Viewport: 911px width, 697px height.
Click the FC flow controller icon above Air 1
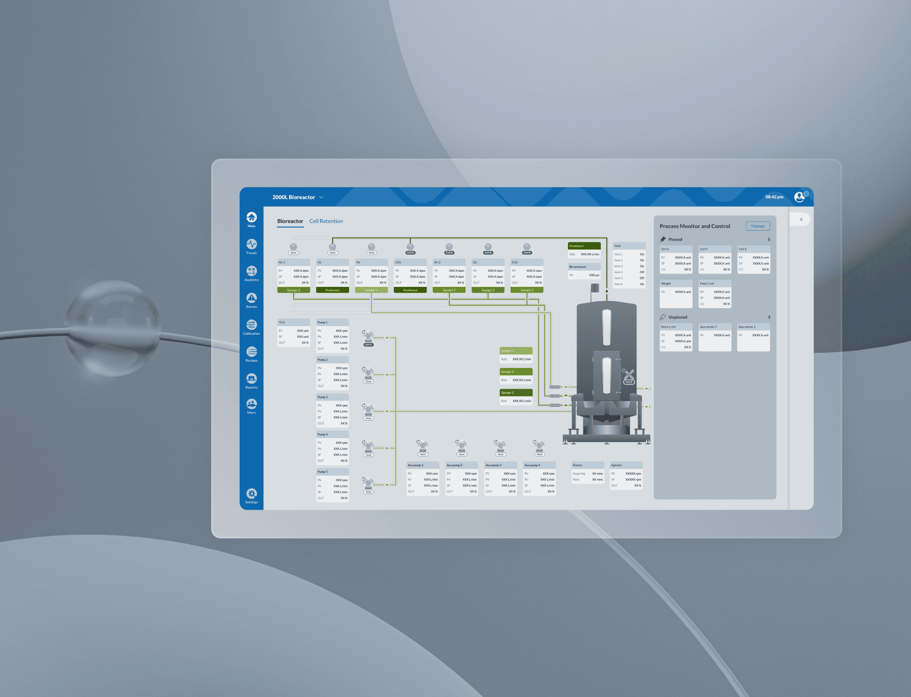pyautogui.click(x=293, y=246)
